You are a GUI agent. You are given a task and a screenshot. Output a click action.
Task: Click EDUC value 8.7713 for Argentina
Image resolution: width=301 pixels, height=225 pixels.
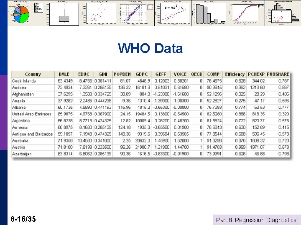pyautogui.click(x=86, y=121)
